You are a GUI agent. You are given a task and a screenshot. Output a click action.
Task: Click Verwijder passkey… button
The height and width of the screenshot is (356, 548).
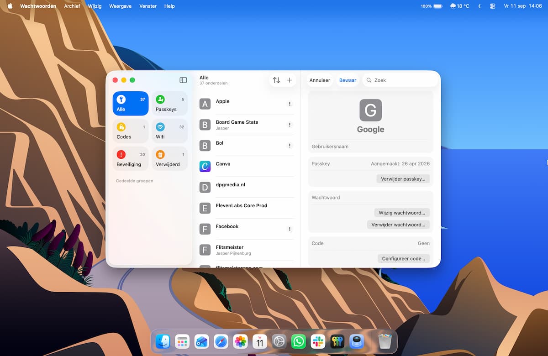(x=403, y=179)
